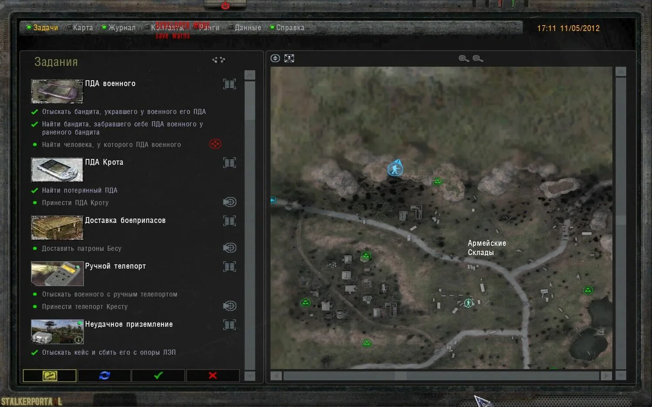Select objective Найти бандита, забравшего себе ПДА
The height and width of the screenshot is (407, 652).
[123, 128]
